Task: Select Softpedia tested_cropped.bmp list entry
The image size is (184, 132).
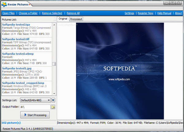Action: point(27,88)
